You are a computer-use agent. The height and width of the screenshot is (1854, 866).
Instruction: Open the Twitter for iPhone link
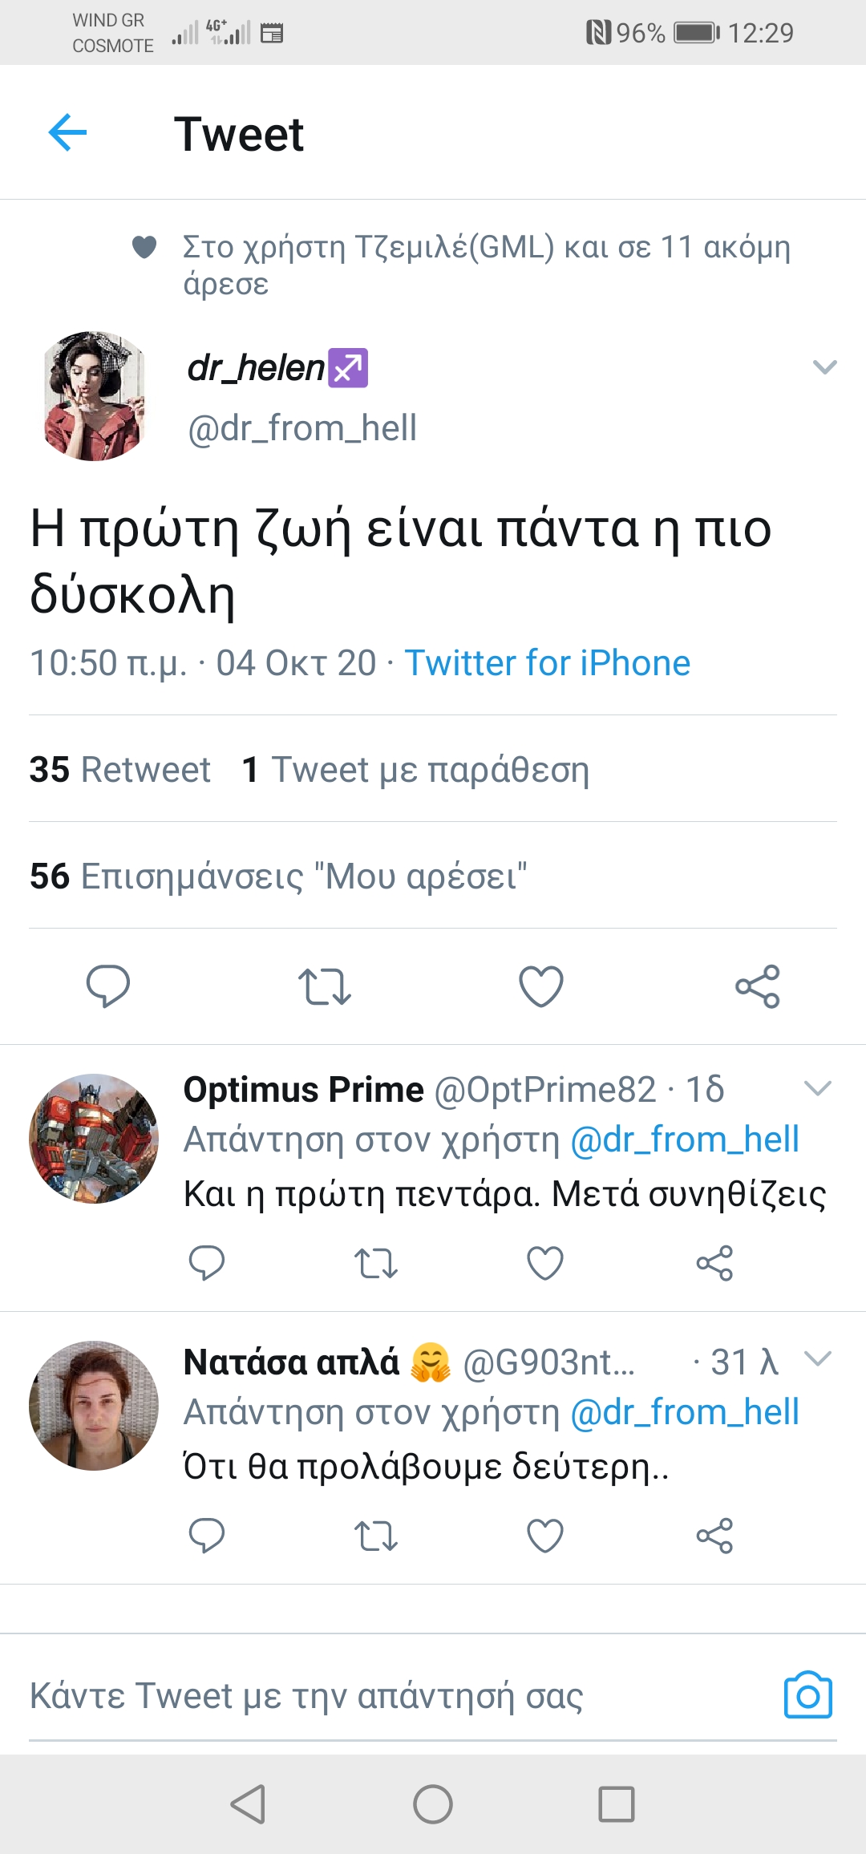[x=547, y=663]
